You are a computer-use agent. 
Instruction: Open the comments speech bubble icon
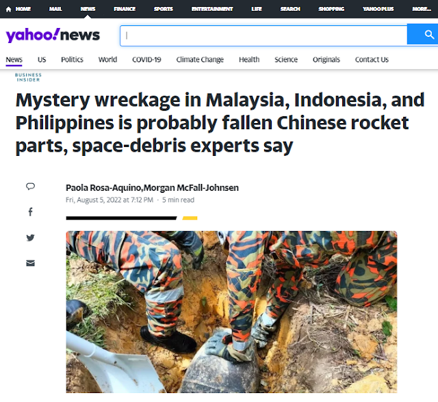tap(30, 186)
